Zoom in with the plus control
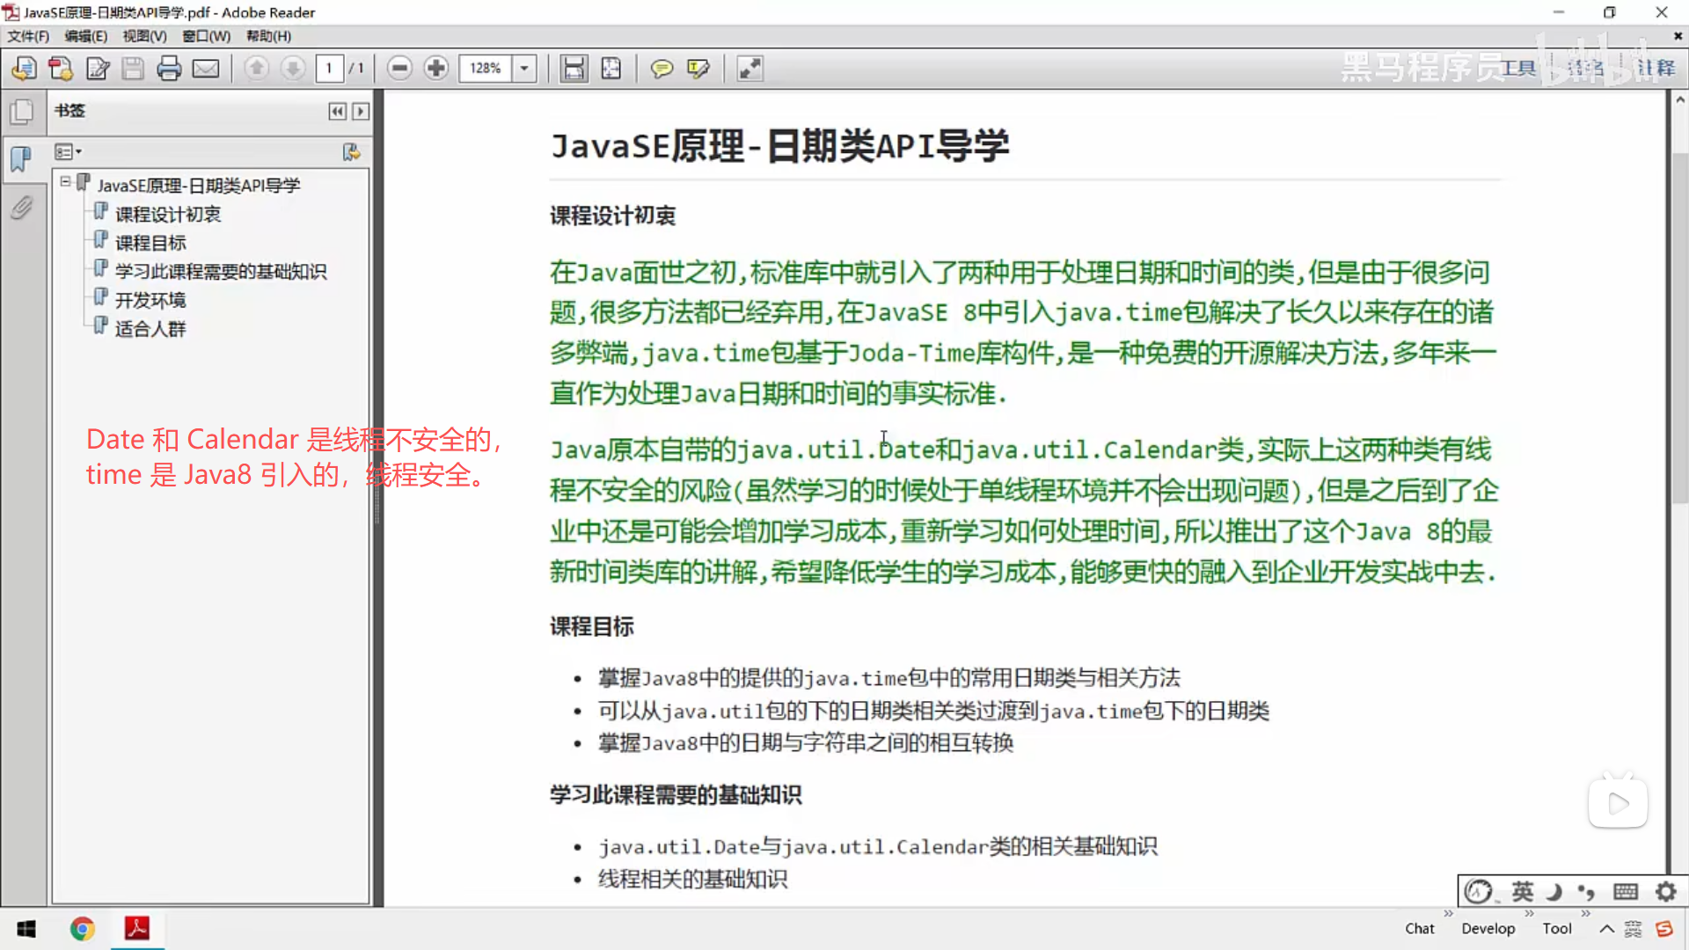Viewport: 1689px width, 950px height. pyautogui.click(x=435, y=69)
